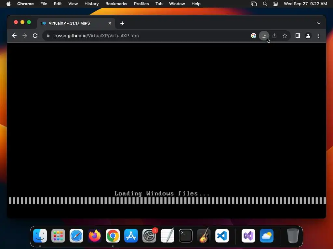This screenshot has width=333, height=249.
Task: Open App Store from the dock
Action: tap(131, 236)
